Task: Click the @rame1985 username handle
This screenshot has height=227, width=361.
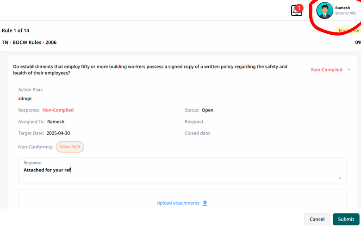Action: coord(345,13)
